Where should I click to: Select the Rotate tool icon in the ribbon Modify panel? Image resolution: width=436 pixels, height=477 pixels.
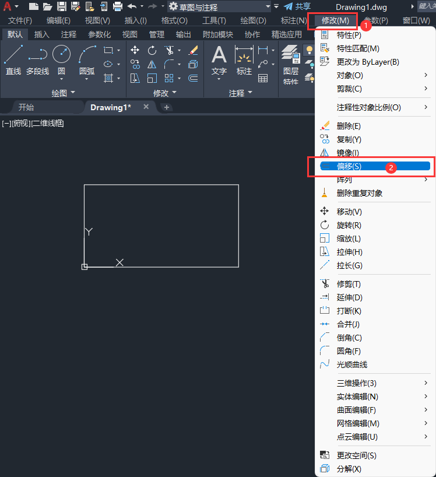152,50
